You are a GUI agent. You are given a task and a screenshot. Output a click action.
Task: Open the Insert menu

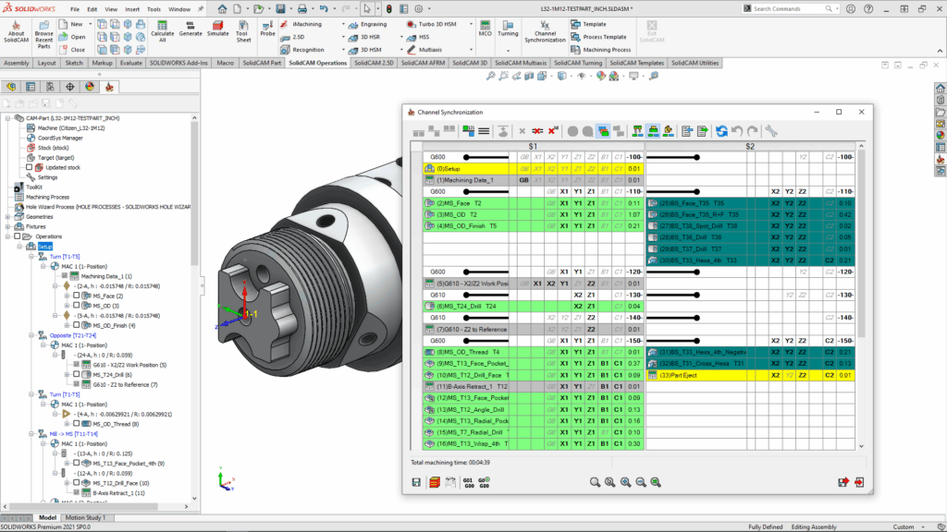point(134,8)
